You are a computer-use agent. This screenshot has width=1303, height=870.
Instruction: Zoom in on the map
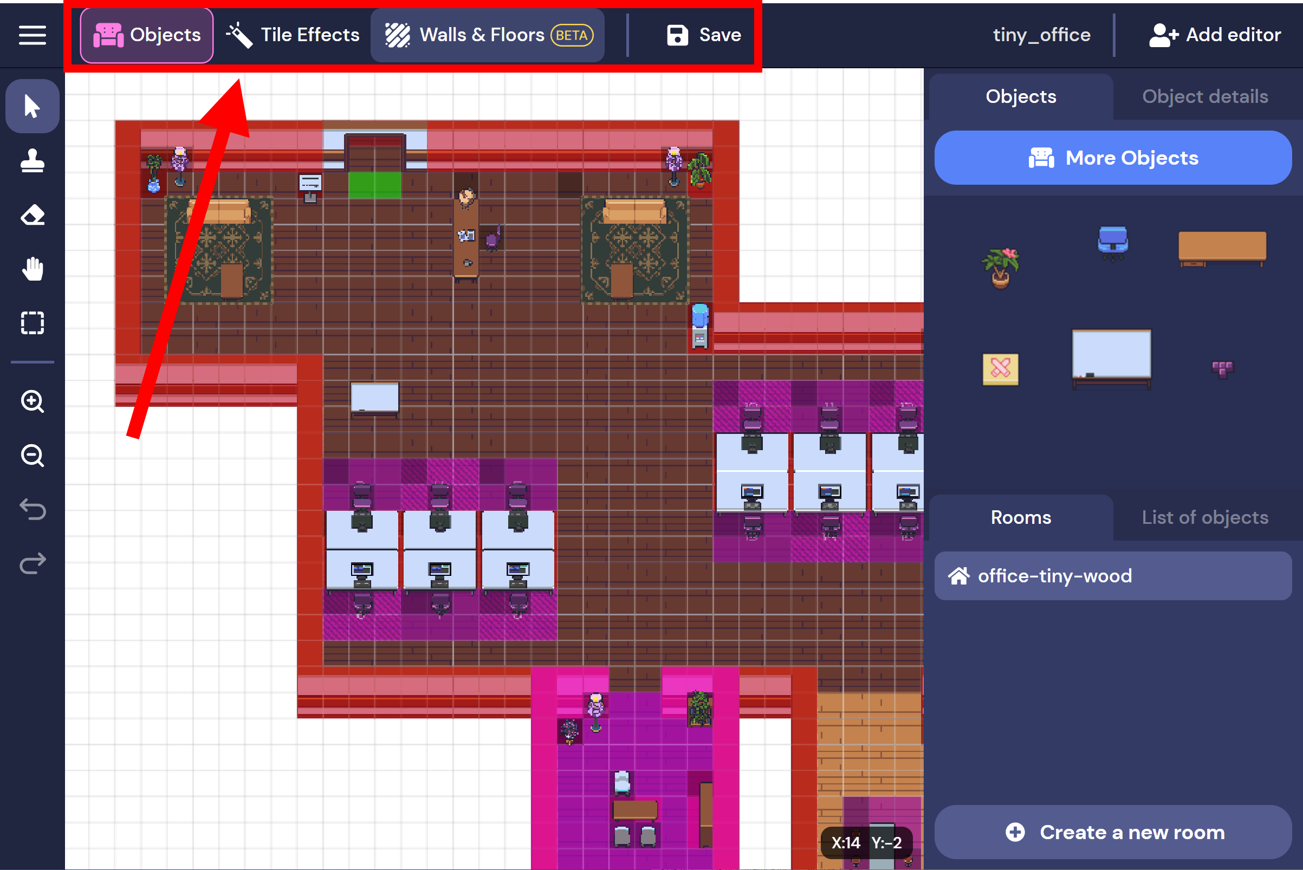click(32, 401)
